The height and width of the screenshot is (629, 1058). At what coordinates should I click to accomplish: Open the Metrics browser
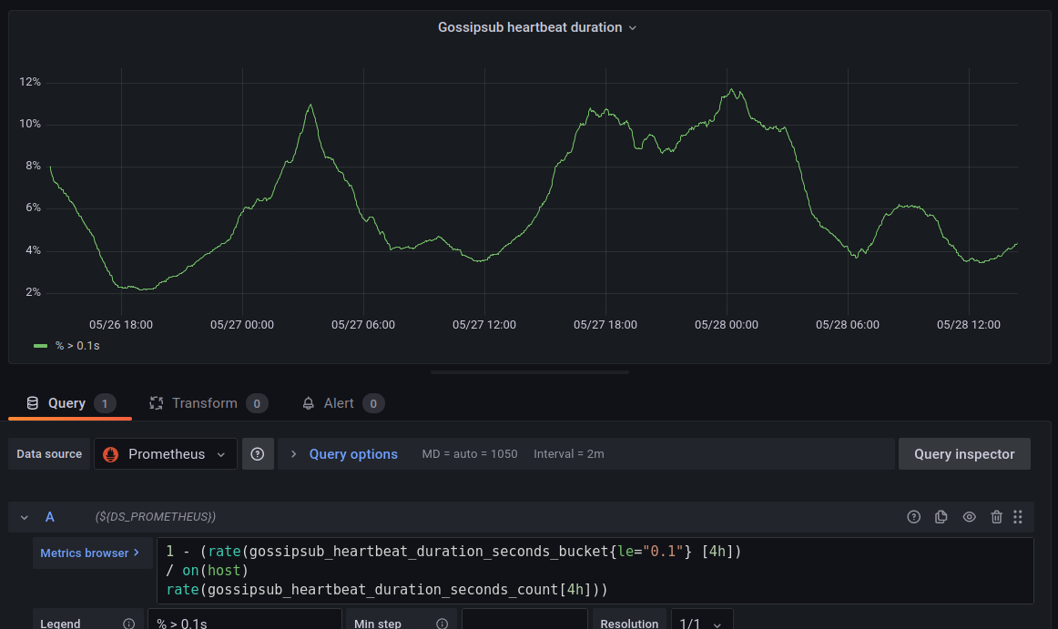pos(89,553)
